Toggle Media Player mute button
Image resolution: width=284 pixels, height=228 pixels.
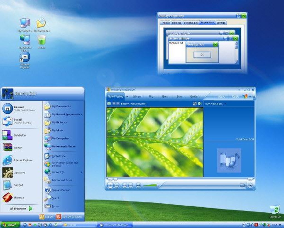point(138,185)
